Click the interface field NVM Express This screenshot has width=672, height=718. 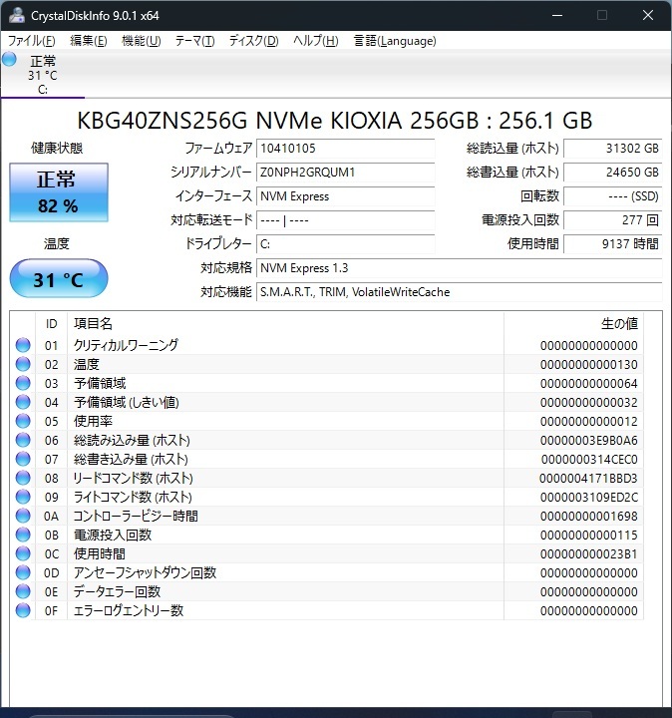[346, 196]
